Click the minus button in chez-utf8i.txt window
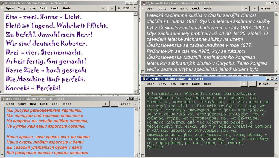 pyautogui.click(x=255, y=8)
